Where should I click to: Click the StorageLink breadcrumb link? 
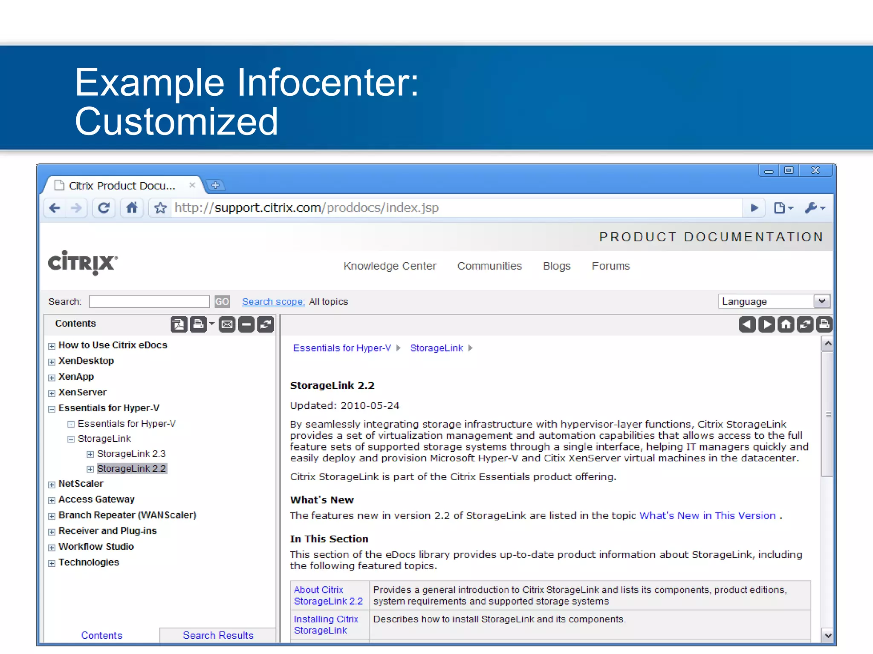(x=436, y=348)
